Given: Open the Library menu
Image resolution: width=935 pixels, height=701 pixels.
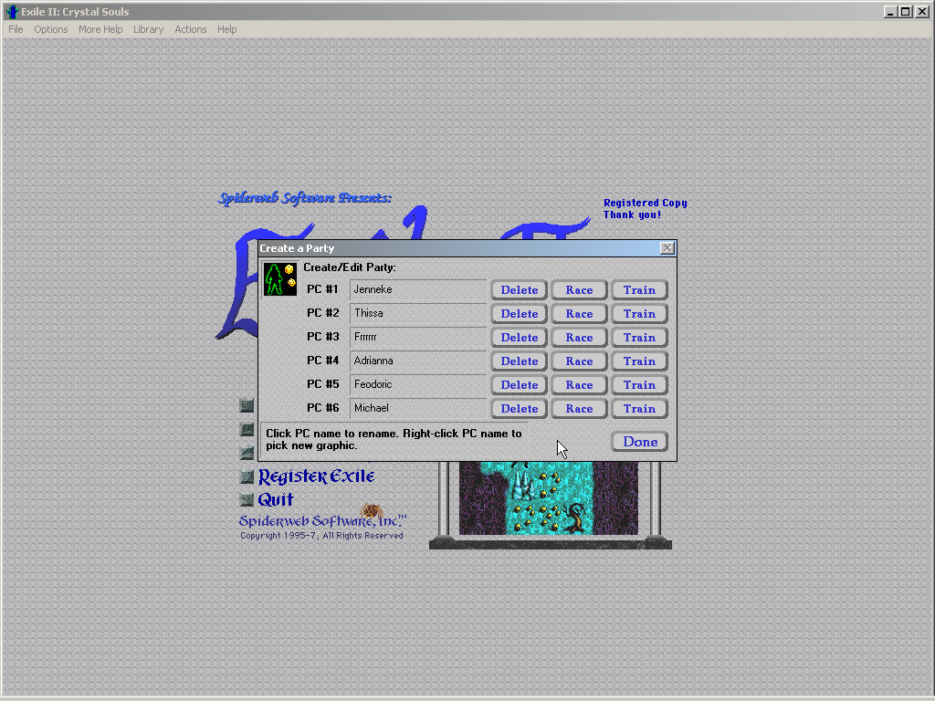Looking at the screenshot, I should [148, 29].
